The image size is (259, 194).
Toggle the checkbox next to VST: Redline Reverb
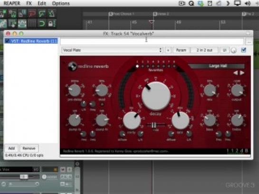click(7, 41)
